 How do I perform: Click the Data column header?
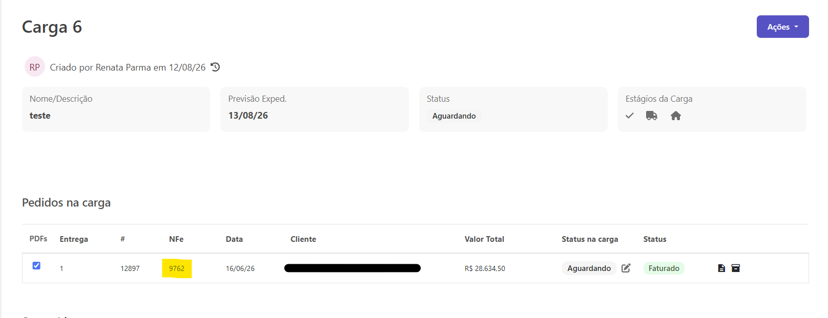click(x=234, y=239)
